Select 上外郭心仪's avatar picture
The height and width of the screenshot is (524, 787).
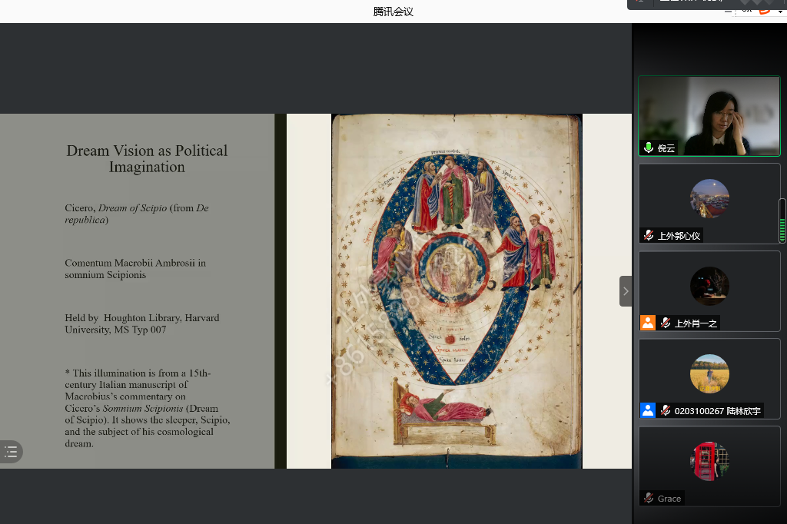tap(709, 198)
